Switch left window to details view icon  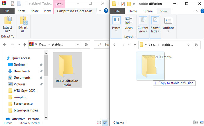click(x=99, y=123)
